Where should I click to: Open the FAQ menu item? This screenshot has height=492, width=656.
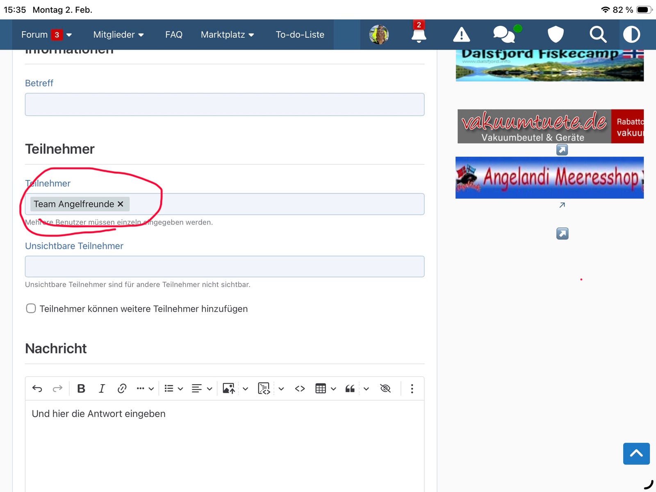[174, 35]
